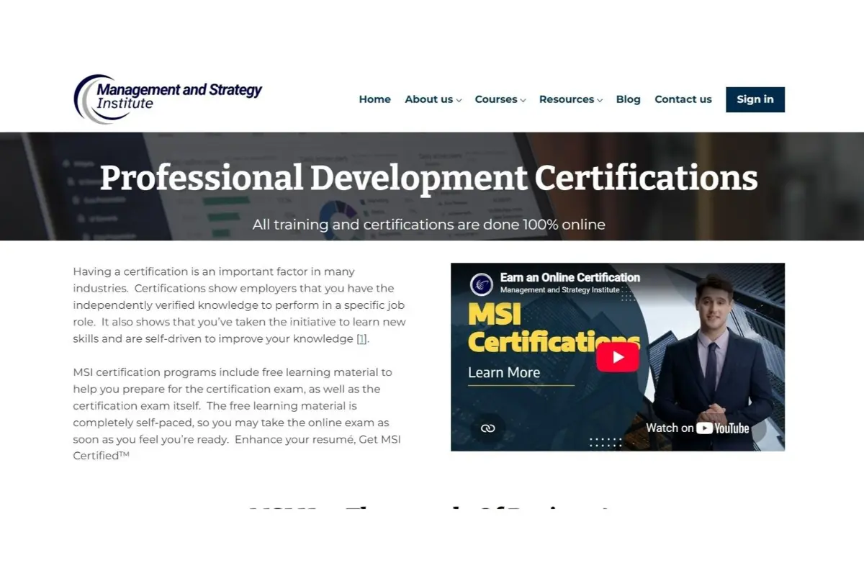Follow the footnote [1] reference link
The height and width of the screenshot is (576, 864).
[x=362, y=339]
